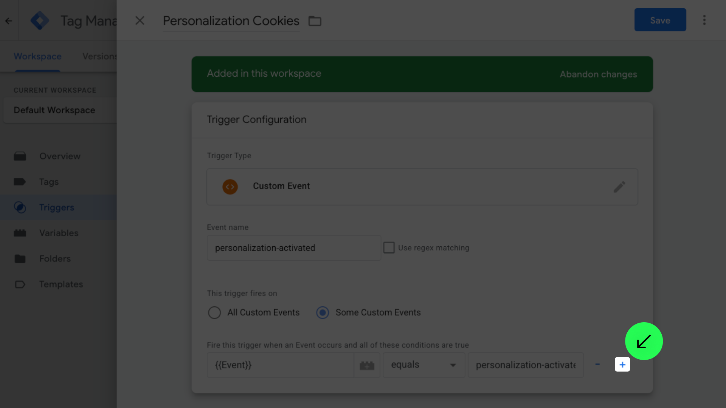Viewport: 726px width, 408px height.
Task: Open the variable picker next to {{Event}}
Action: pyautogui.click(x=367, y=365)
